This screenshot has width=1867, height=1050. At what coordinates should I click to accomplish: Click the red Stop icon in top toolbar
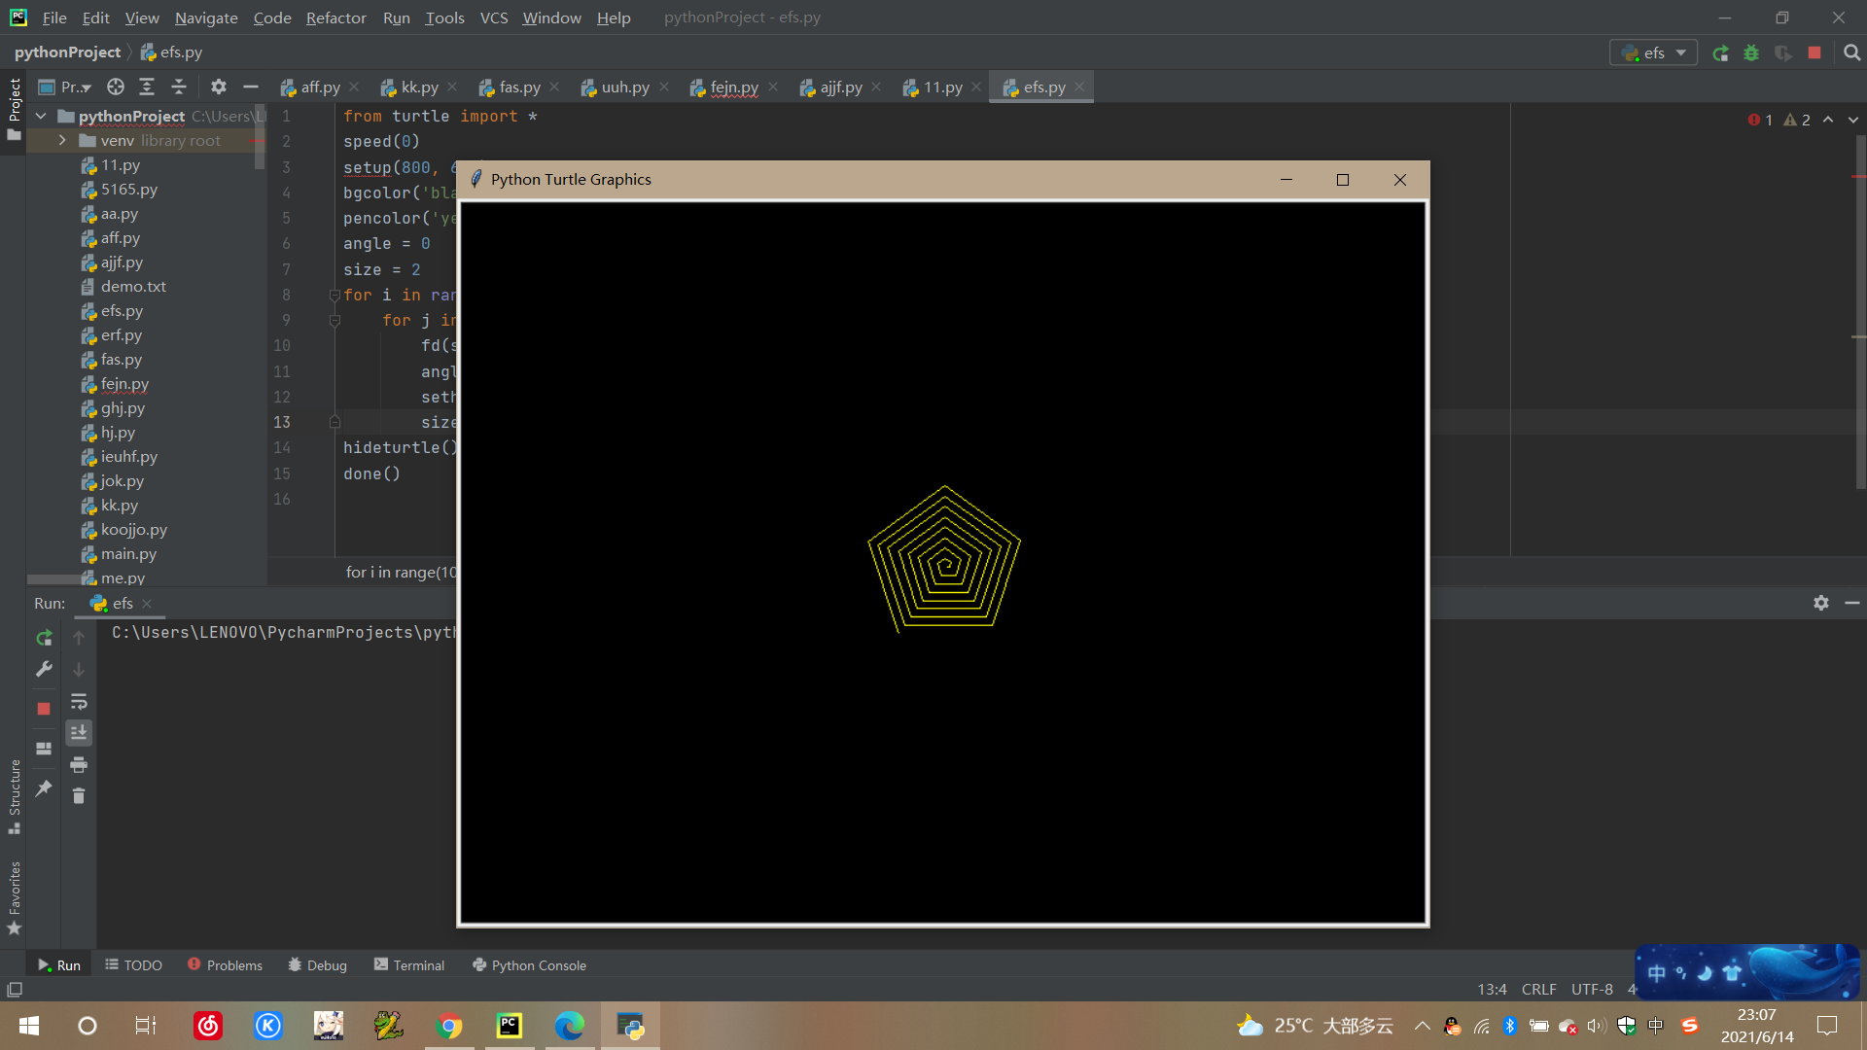1814,53
